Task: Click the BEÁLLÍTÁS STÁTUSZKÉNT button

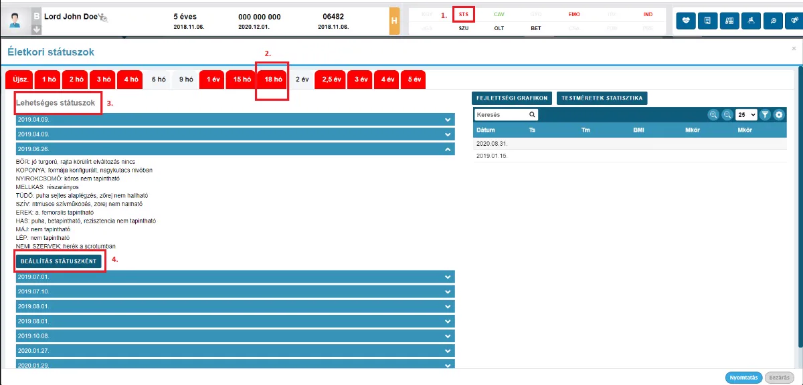Action: pyautogui.click(x=59, y=261)
